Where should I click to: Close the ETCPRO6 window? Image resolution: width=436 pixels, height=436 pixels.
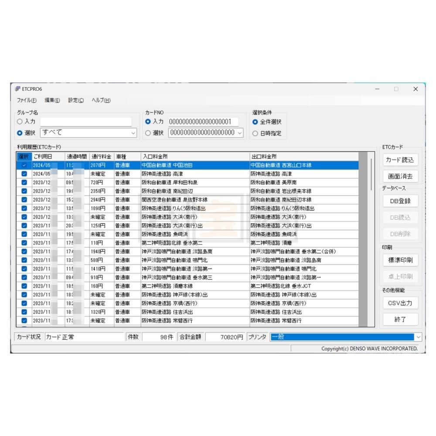(416, 89)
